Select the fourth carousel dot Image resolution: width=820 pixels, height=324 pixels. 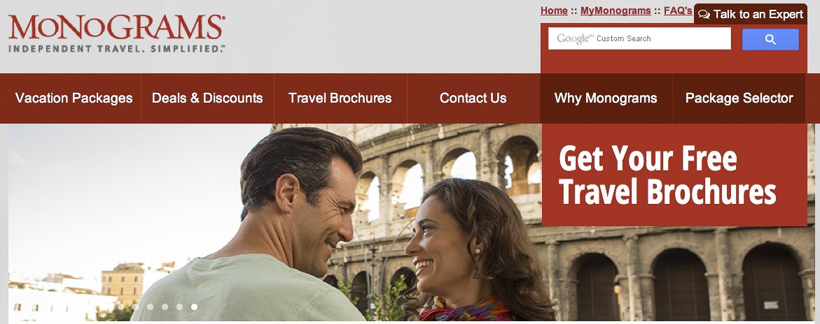pyautogui.click(x=165, y=307)
